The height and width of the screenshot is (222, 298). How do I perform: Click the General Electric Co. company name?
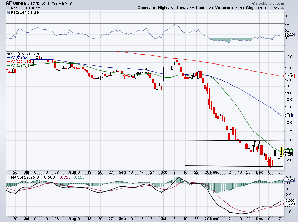pyautogui.click(x=29, y=3)
